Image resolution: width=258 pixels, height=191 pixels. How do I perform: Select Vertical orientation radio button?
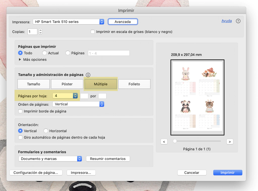click(x=20, y=131)
